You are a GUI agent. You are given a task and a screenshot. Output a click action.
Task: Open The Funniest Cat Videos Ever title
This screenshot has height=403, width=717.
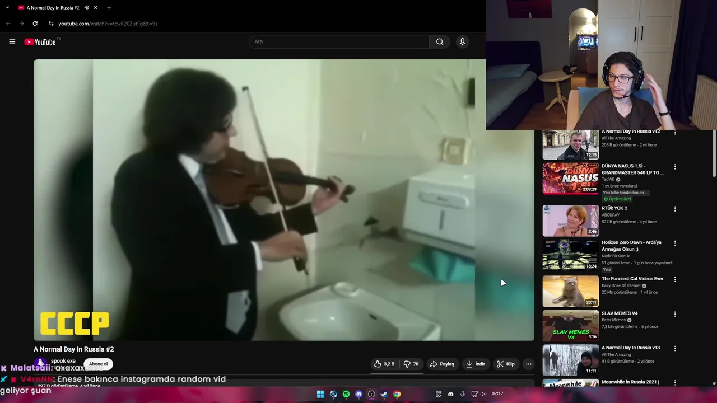(x=632, y=279)
